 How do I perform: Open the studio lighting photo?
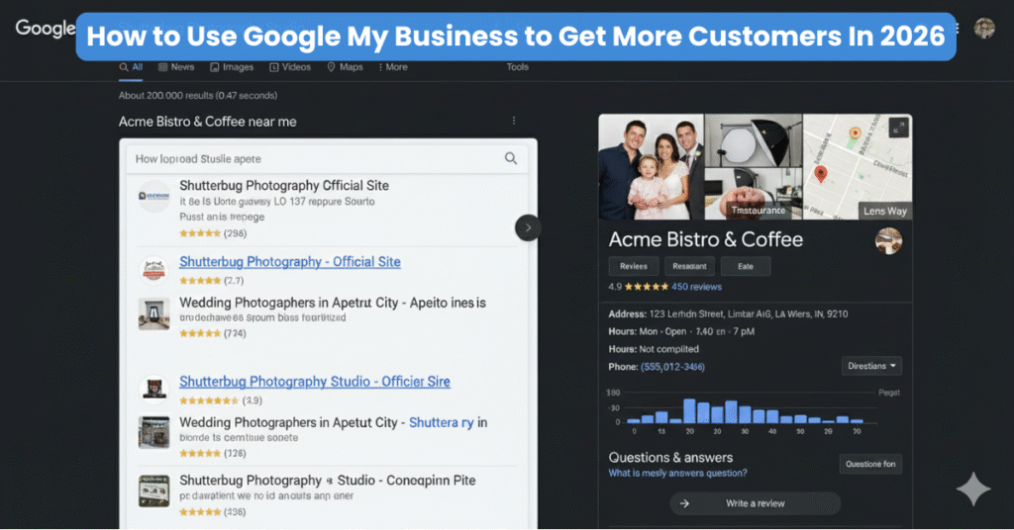tap(754, 140)
